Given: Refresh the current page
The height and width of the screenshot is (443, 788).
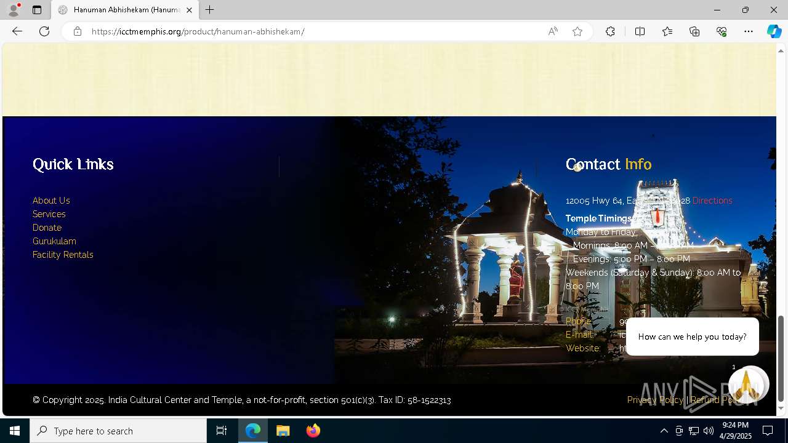Looking at the screenshot, I should tap(44, 31).
